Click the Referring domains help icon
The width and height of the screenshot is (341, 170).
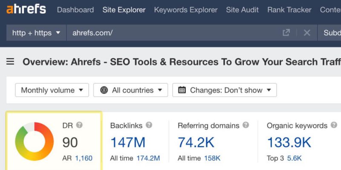246,125
